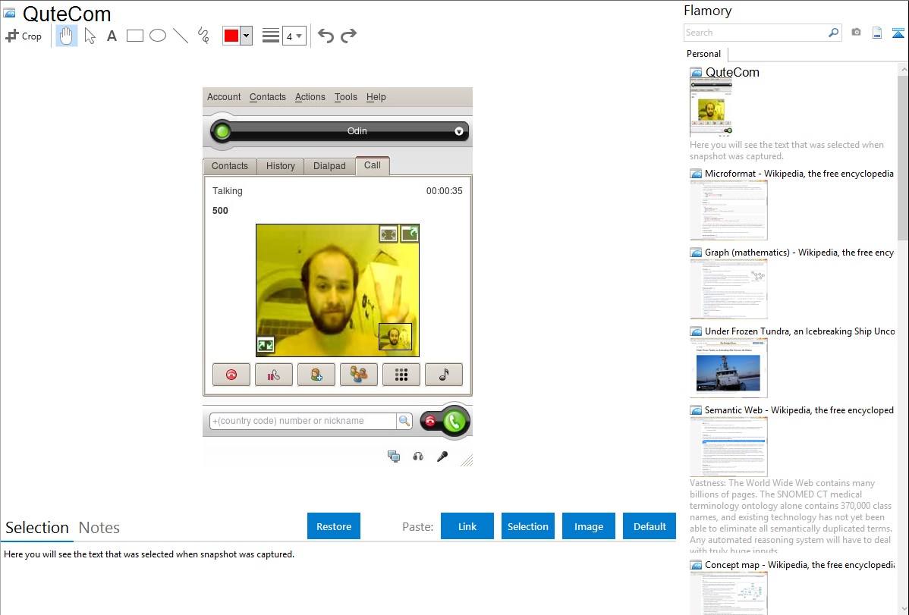
Task: Click the headphones audio icon
Action: [x=418, y=457]
